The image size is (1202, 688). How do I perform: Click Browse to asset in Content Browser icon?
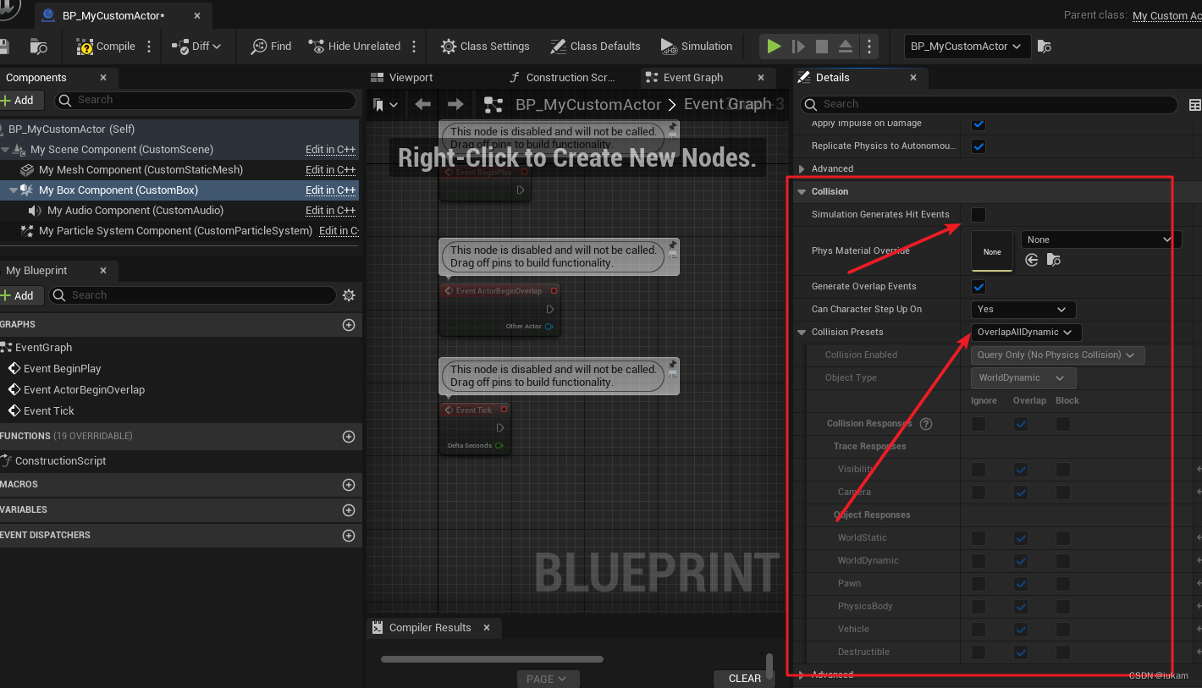(x=39, y=47)
